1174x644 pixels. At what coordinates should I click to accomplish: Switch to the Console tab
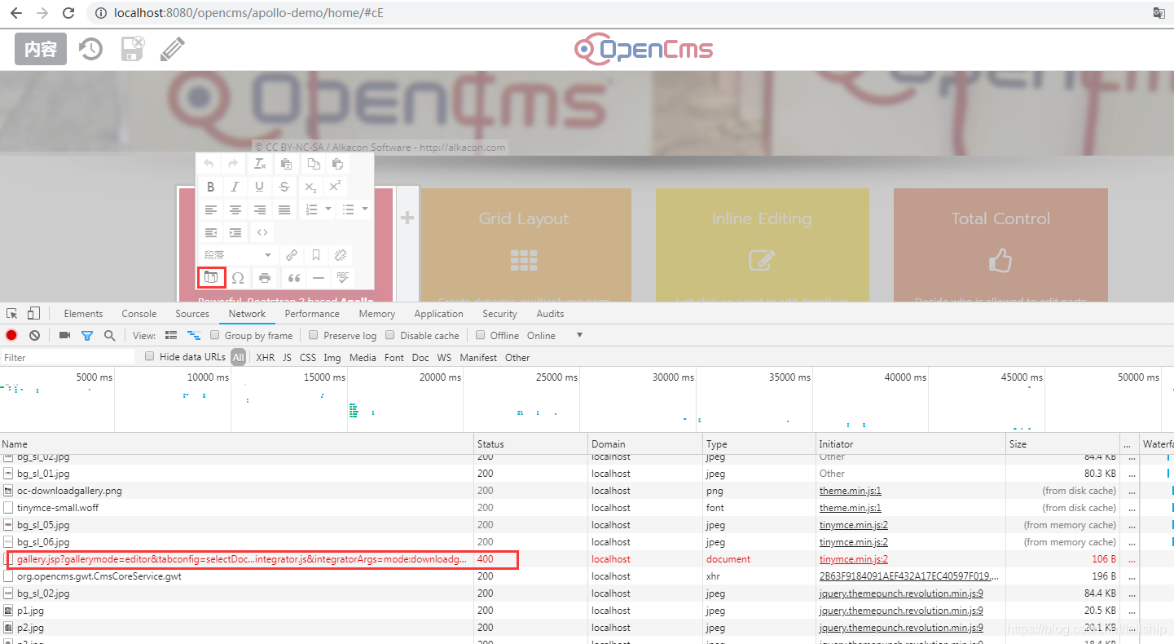coord(139,313)
